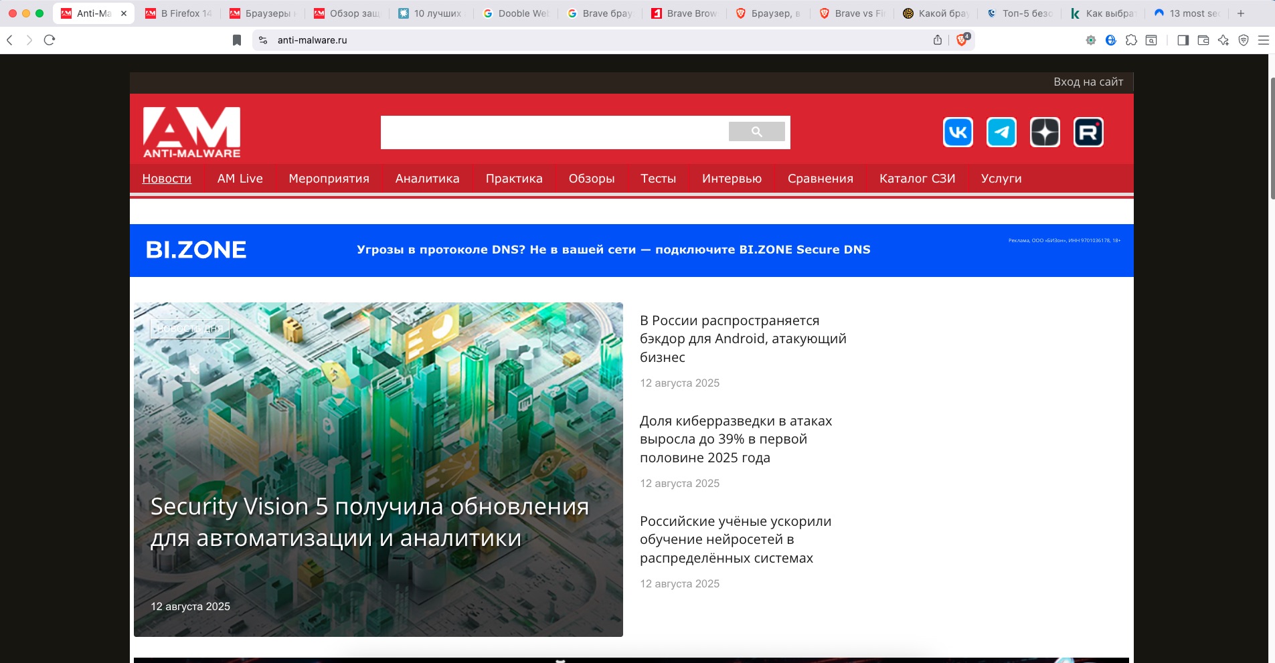Switch to the 'Brave брау' tab
This screenshot has height=663, width=1275.
coord(600,13)
